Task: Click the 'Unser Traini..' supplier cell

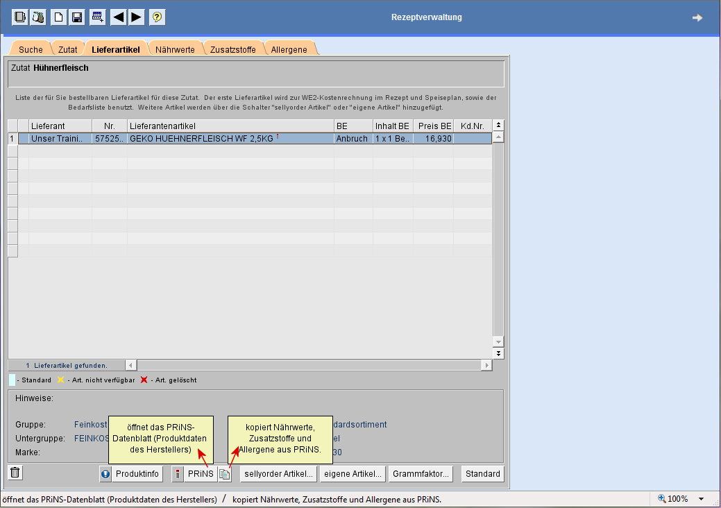Action: (60, 138)
